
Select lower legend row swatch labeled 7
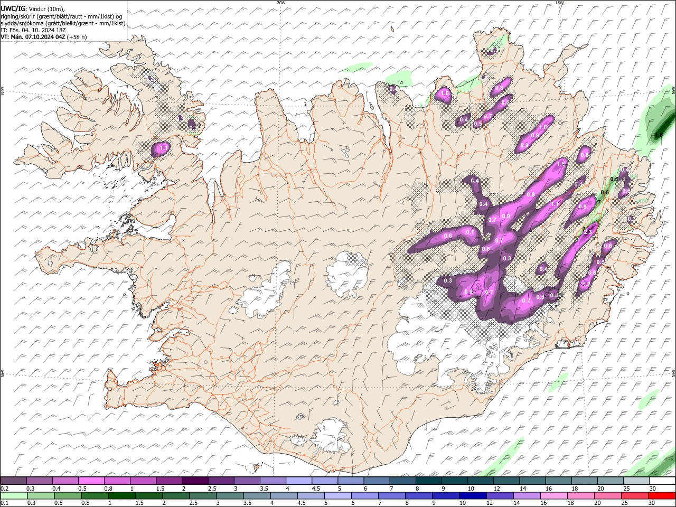pos(392,495)
